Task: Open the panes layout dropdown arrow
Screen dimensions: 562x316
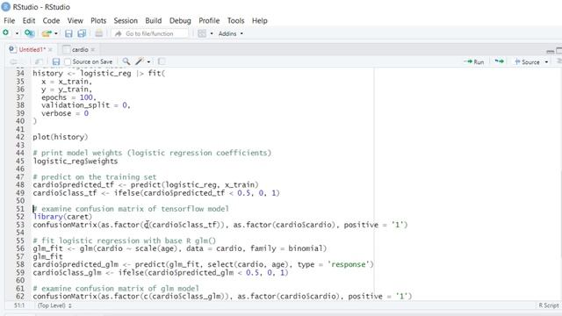Action: 212,33
